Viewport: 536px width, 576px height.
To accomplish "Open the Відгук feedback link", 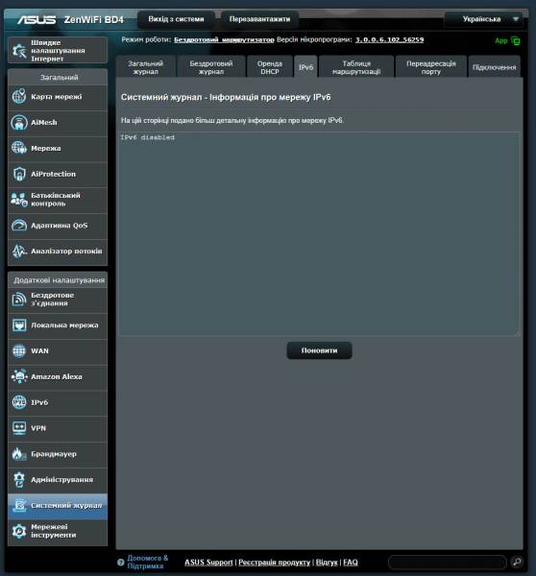I will (x=327, y=562).
